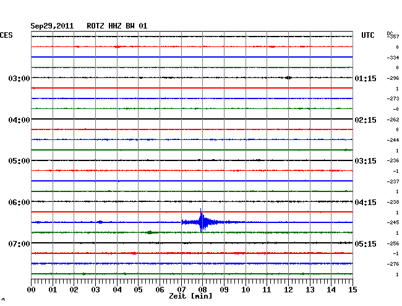Click the DC offset value -262
Image resolution: width=402 pixels, height=306 pixels.
[x=393, y=120]
